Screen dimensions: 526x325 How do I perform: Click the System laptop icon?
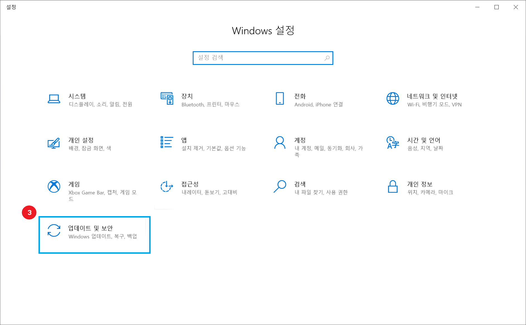tap(54, 99)
